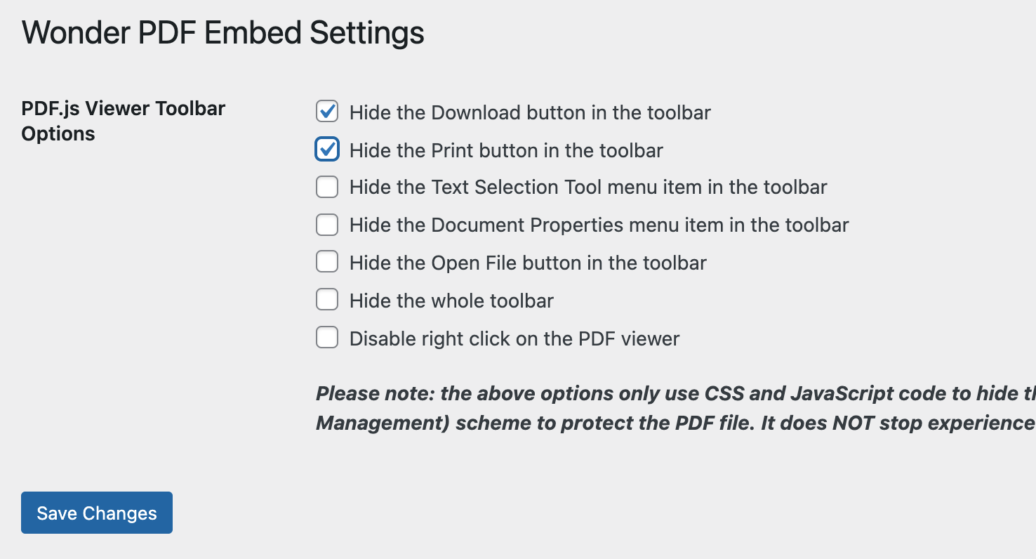Click the 'Please note' text starting the notice
The width and height of the screenshot is (1036, 559).
click(373, 394)
